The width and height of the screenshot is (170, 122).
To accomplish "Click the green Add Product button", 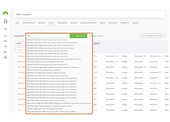I will pos(78,36).
